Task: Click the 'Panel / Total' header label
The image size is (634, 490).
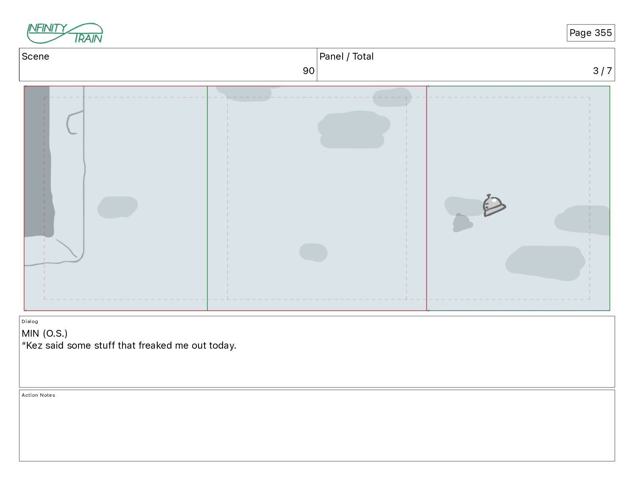Action: coord(346,56)
